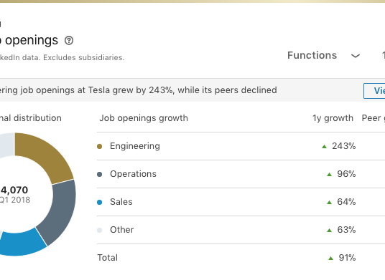The height and width of the screenshot is (280, 385).
Task: Click the Operations row label
Action: [133, 174]
